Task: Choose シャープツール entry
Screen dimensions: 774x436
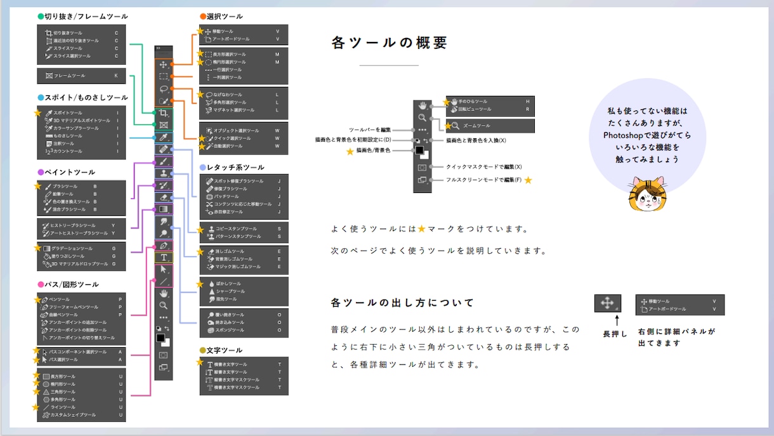Action: (x=226, y=291)
